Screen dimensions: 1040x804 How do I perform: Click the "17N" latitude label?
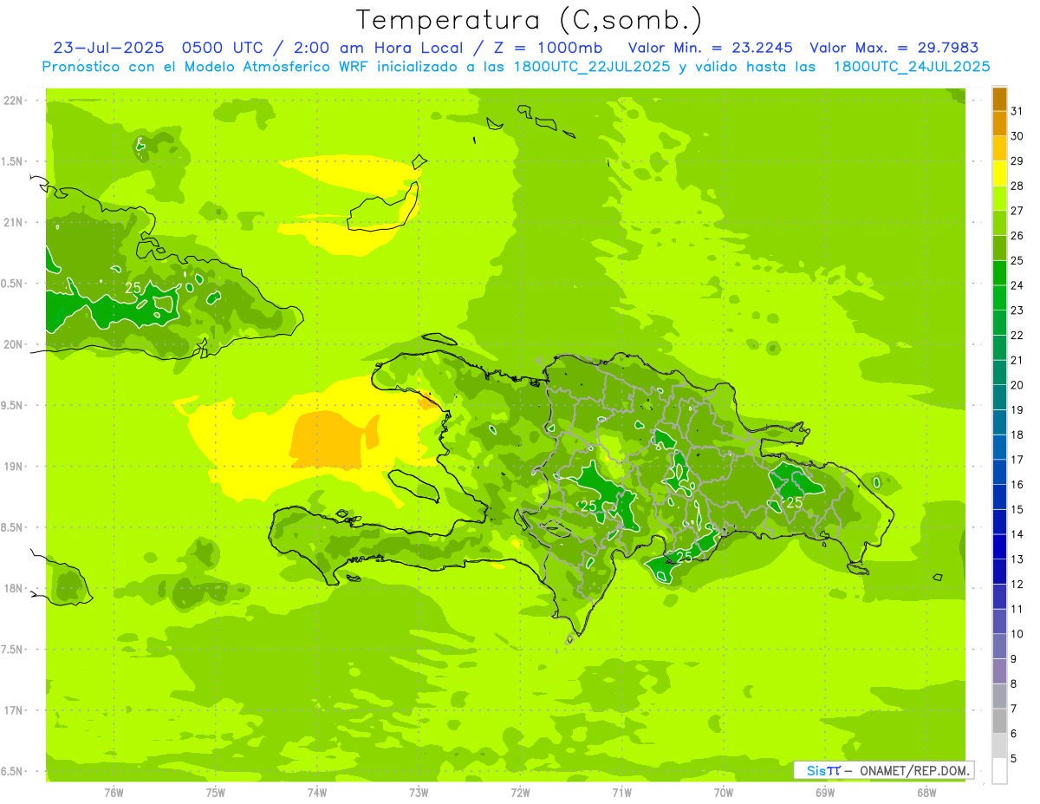[15, 710]
